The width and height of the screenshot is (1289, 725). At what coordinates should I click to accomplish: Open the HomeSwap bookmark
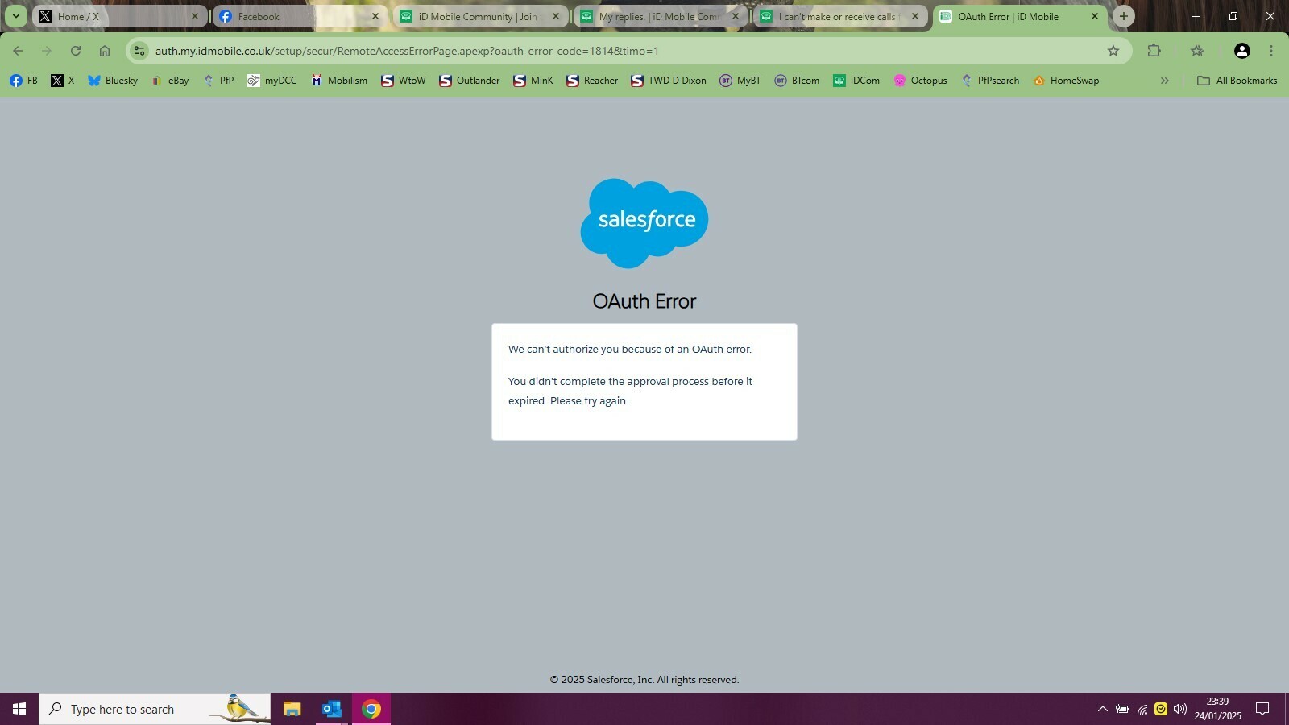[x=1066, y=81]
